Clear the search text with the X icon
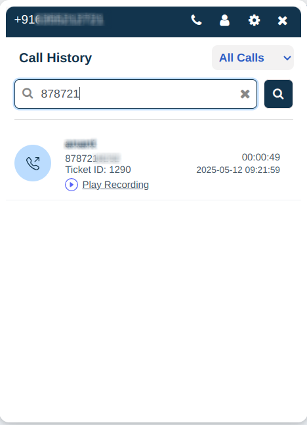 (x=245, y=94)
